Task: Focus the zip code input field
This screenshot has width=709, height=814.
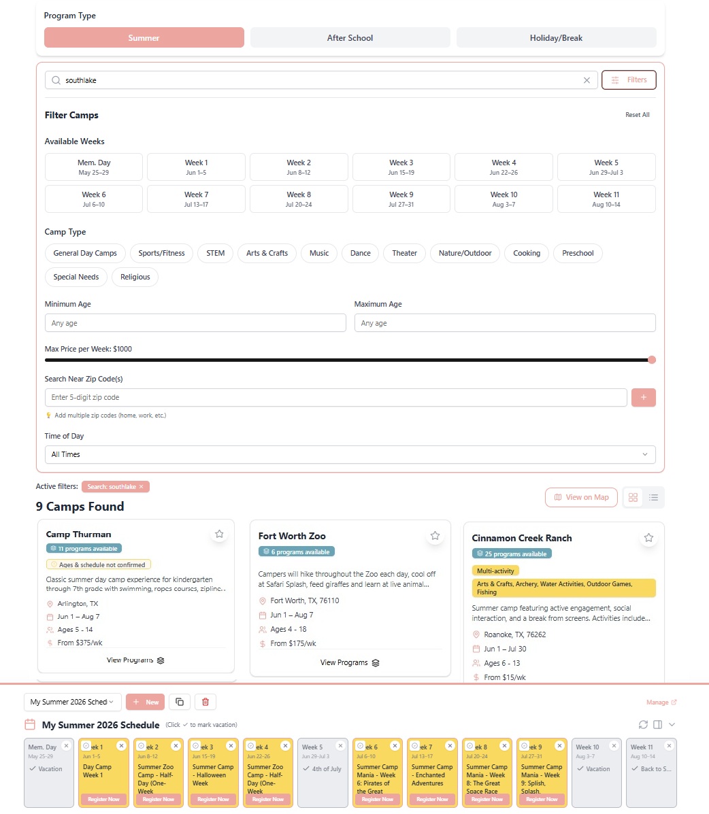Action: [x=335, y=397]
